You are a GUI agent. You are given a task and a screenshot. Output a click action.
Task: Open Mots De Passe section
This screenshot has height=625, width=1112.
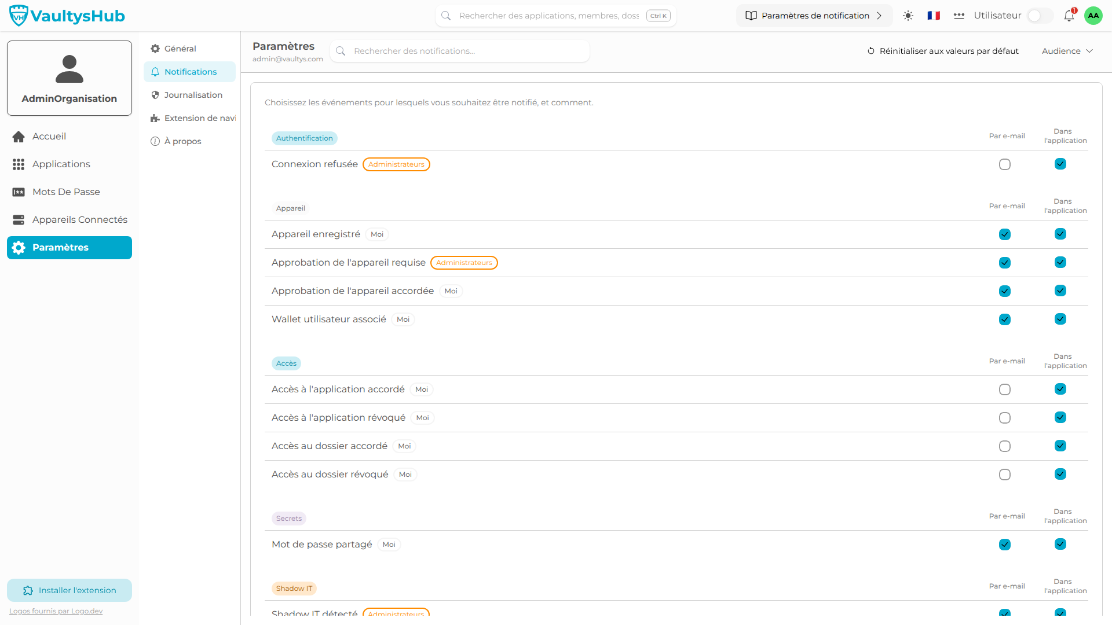(x=69, y=192)
